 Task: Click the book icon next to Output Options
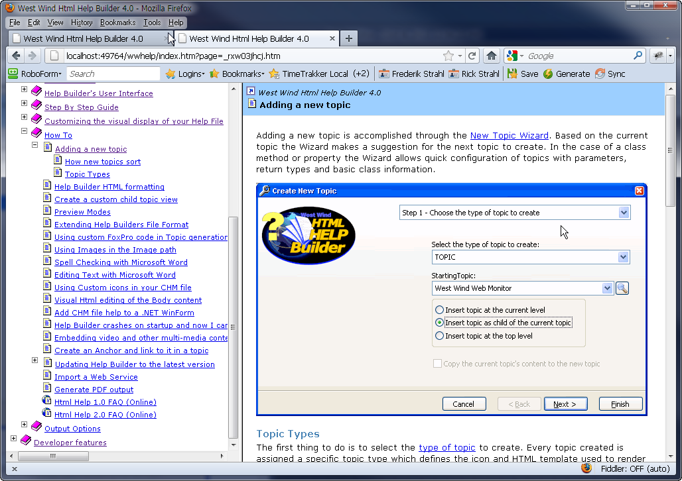coord(37,426)
